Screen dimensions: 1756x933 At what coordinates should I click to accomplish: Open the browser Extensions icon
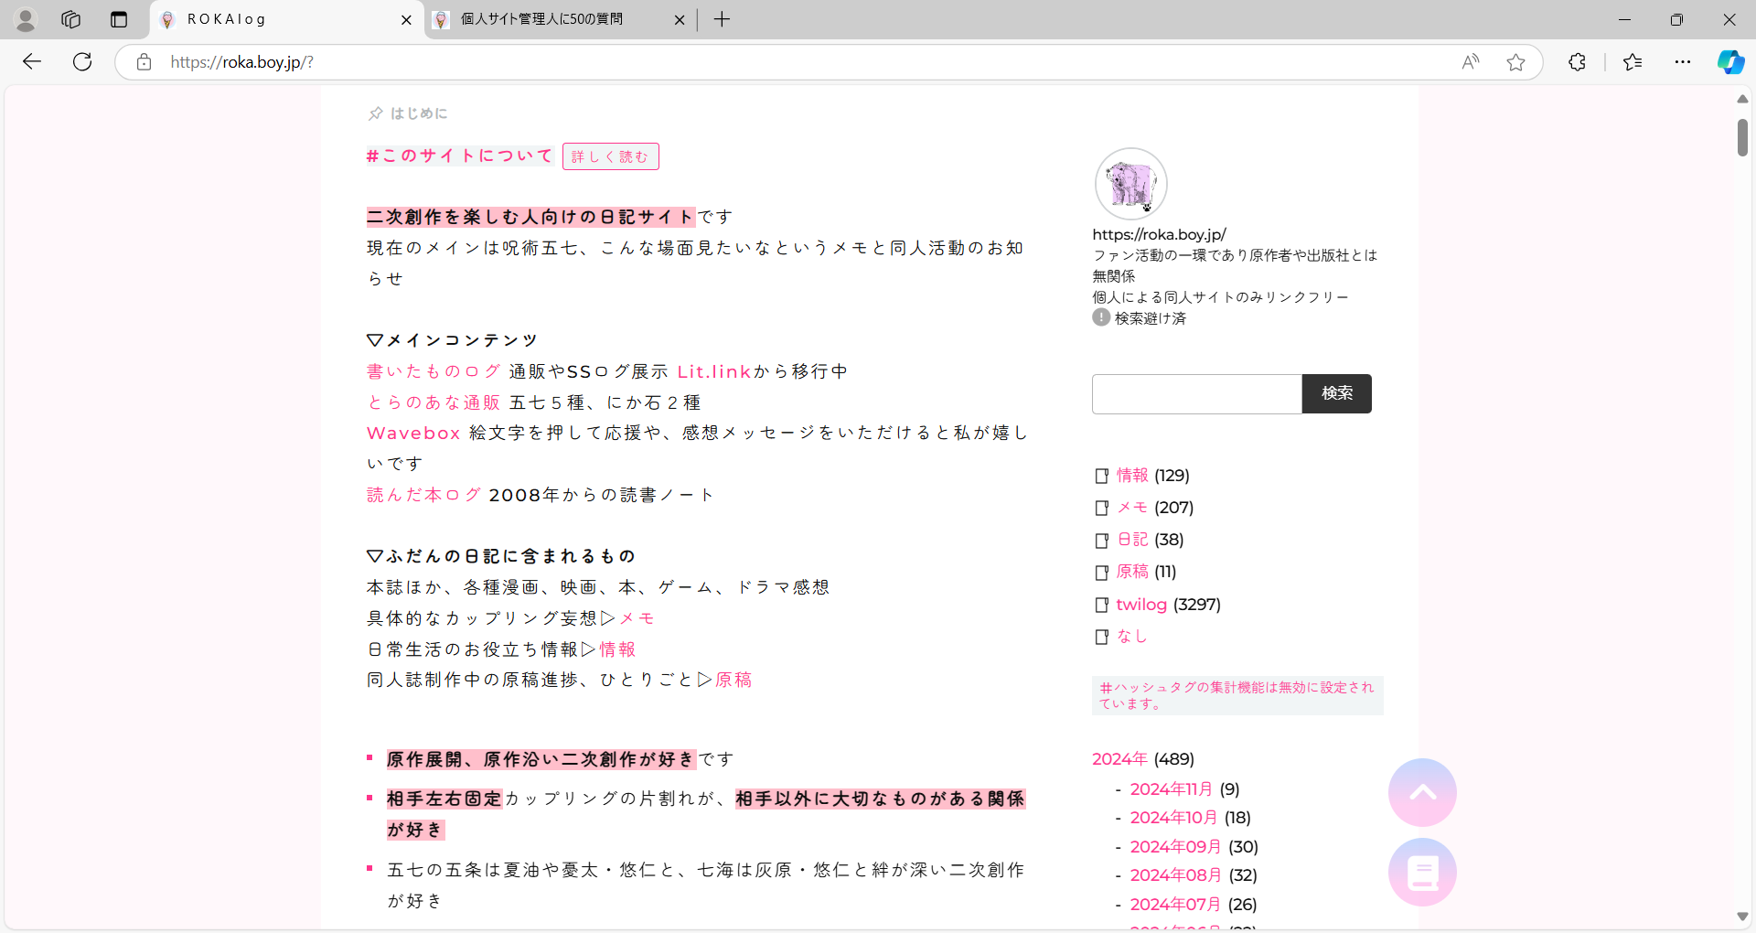click(x=1577, y=62)
